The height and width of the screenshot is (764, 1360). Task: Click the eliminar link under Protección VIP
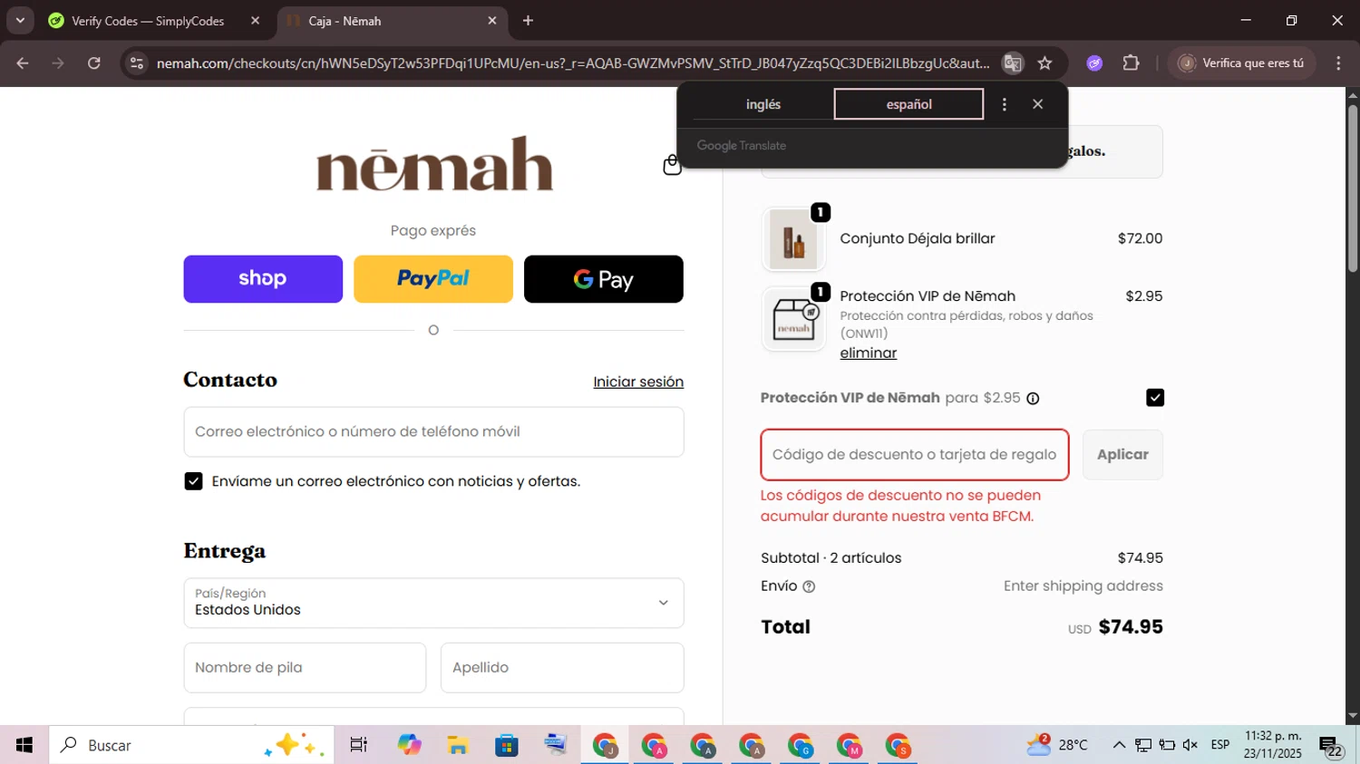868,353
